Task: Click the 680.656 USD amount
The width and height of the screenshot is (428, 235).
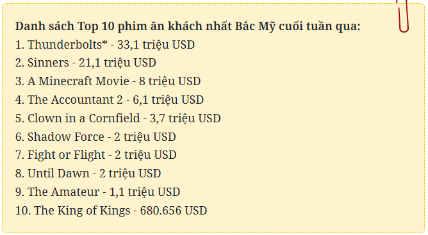Action: click(x=174, y=211)
